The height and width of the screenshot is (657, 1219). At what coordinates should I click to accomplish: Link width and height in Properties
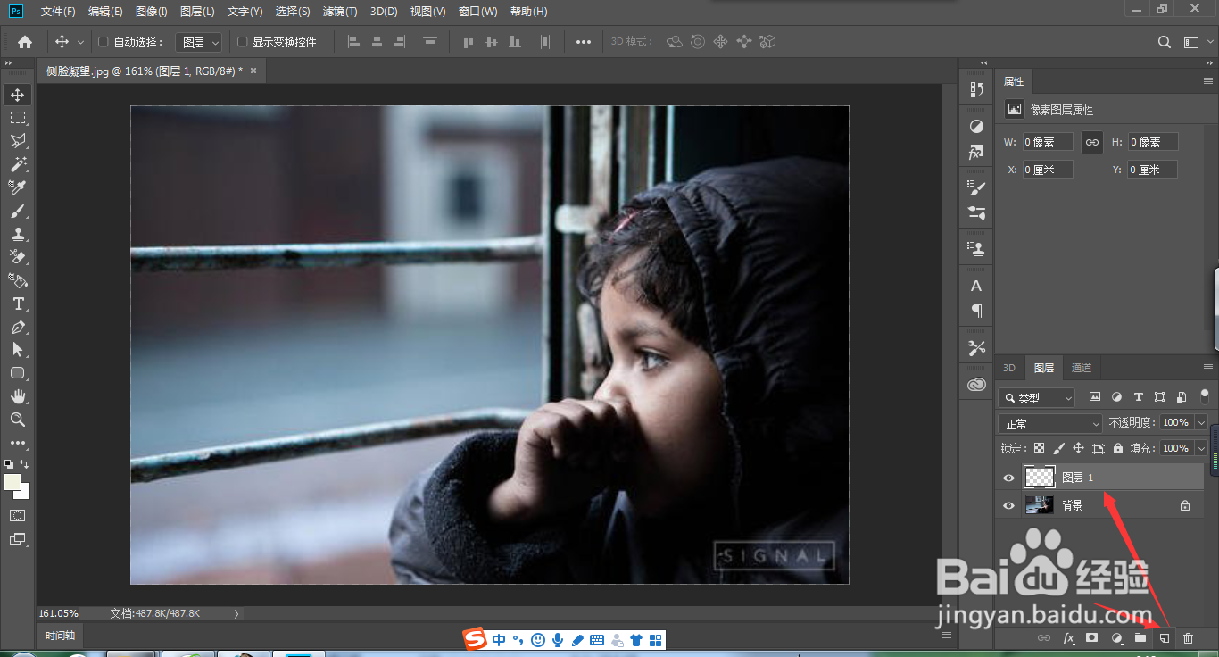point(1091,142)
